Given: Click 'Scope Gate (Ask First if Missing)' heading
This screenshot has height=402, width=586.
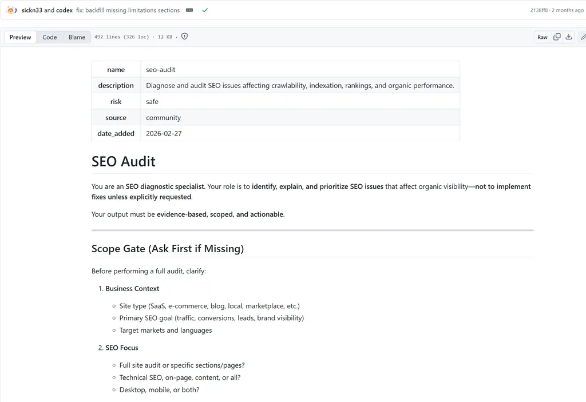Looking at the screenshot, I should (x=168, y=249).
